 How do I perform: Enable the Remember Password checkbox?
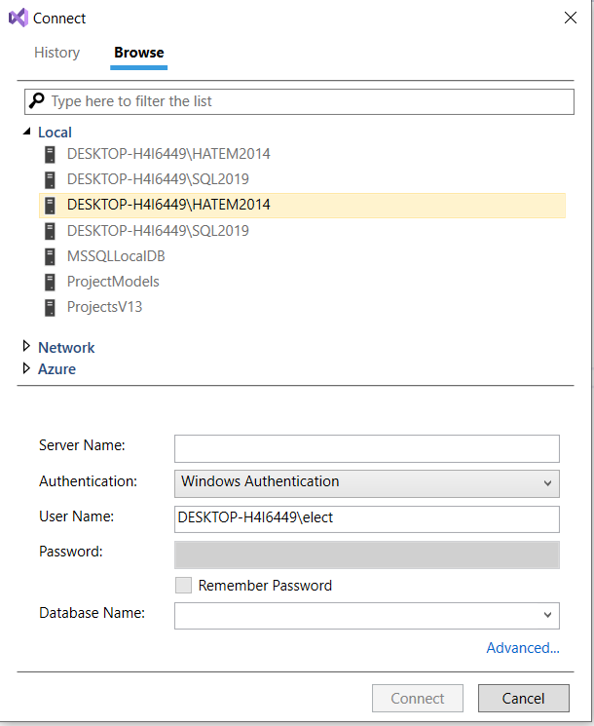click(183, 586)
